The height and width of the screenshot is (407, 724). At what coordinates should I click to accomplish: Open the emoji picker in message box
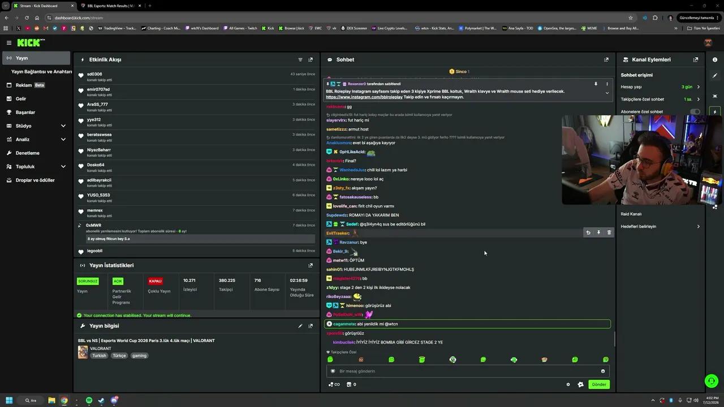[603, 371]
